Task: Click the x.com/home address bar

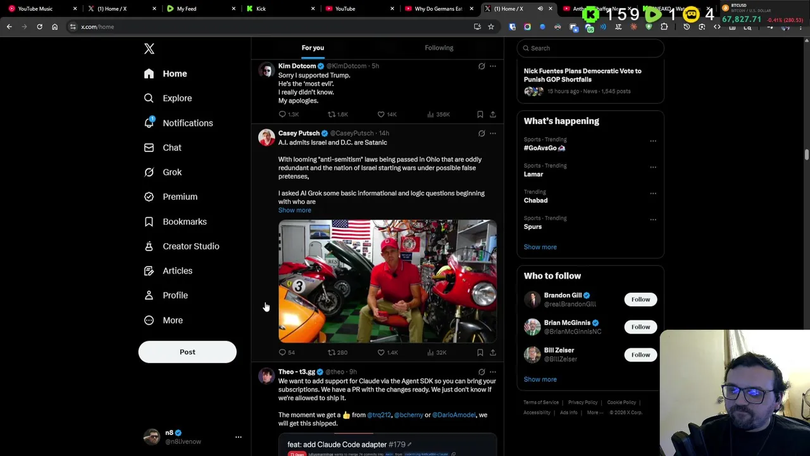Action: click(x=272, y=27)
